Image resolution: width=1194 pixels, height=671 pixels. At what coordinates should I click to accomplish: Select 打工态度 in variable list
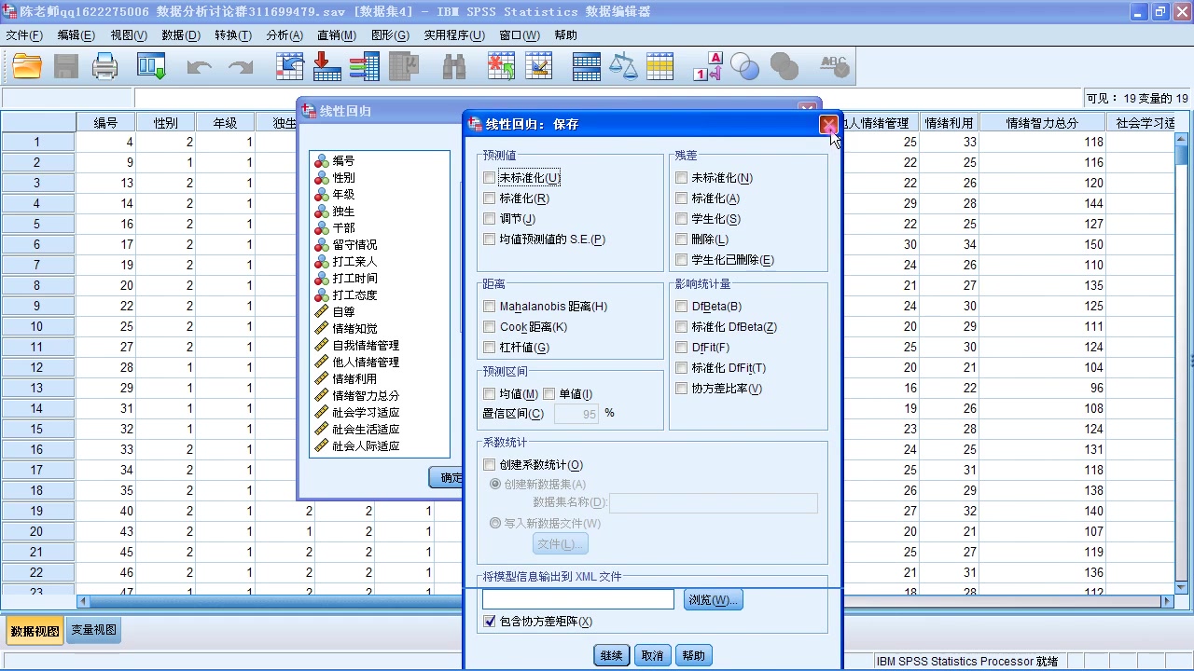coord(354,295)
